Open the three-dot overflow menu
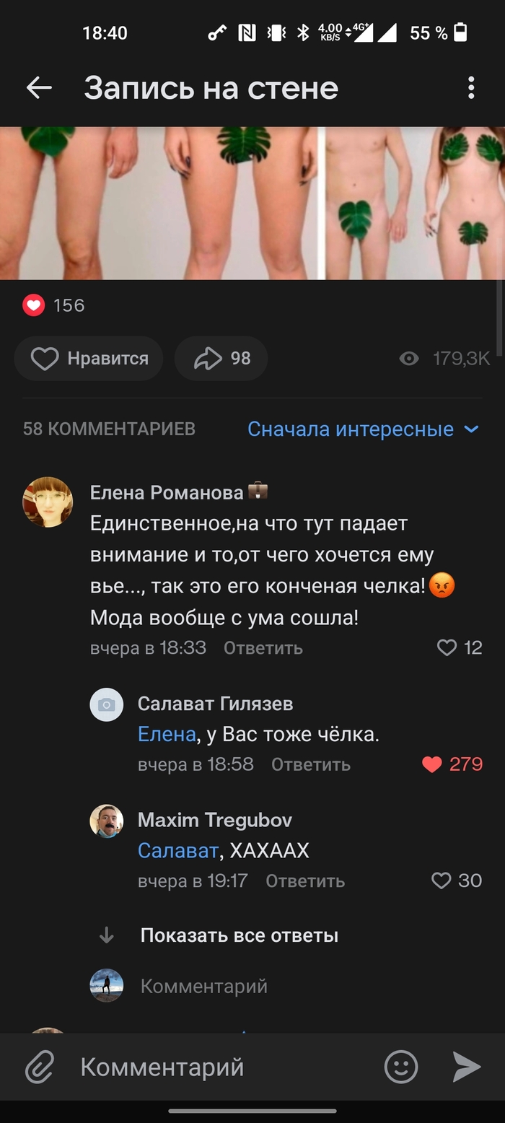Viewport: 505px width, 1123px height. pyautogui.click(x=471, y=88)
